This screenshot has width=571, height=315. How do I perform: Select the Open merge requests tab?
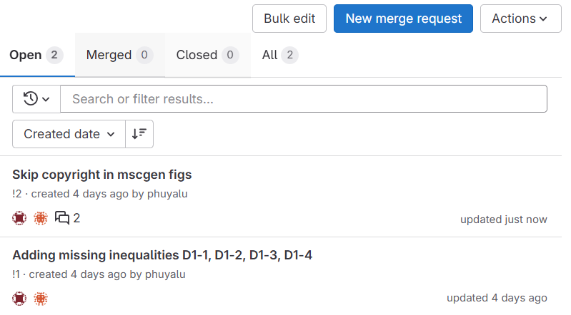pos(36,55)
